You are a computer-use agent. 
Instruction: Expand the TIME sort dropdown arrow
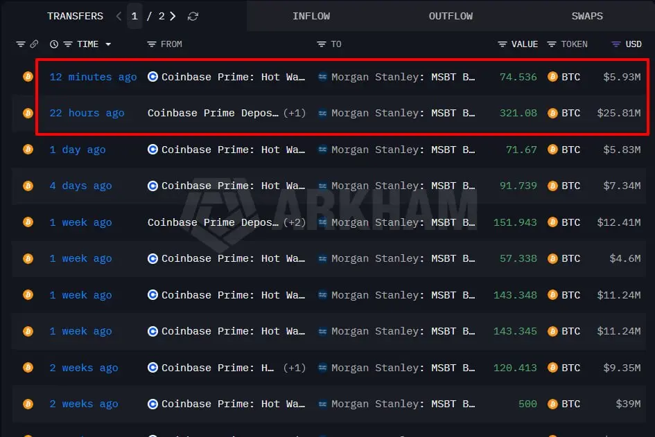[x=108, y=44]
